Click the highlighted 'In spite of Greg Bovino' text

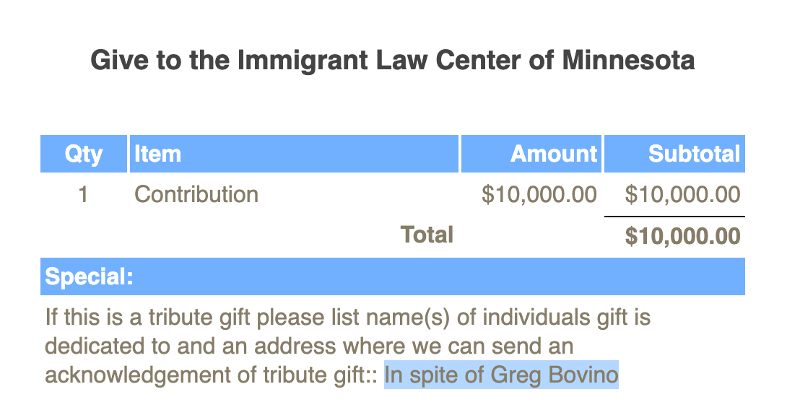[501, 375]
